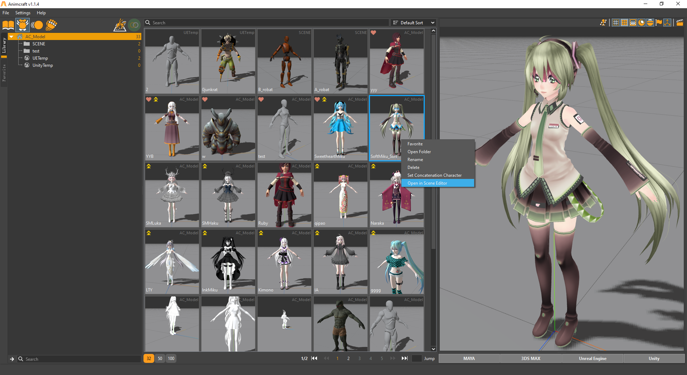The height and width of the screenshot is (375, 687).
Task: Choose Set Concatenation Character in context menu
Action: [438, 175]
